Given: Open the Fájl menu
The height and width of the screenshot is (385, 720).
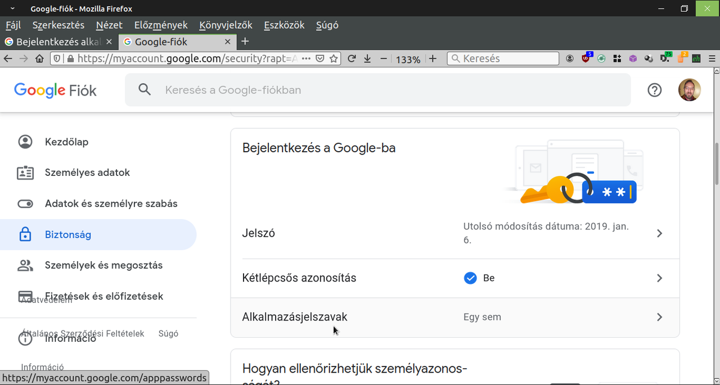Looking at the screenshot, I should click(x=13, y=25).
